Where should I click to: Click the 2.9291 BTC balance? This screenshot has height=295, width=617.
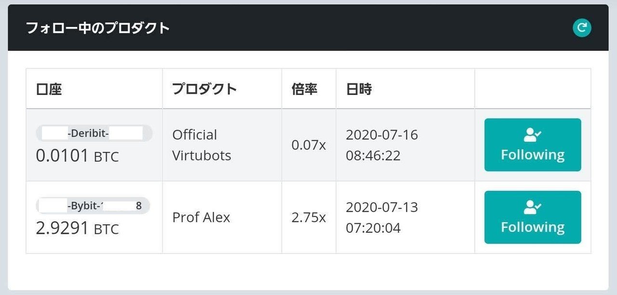pyautogui.click(x=77, y=228)
